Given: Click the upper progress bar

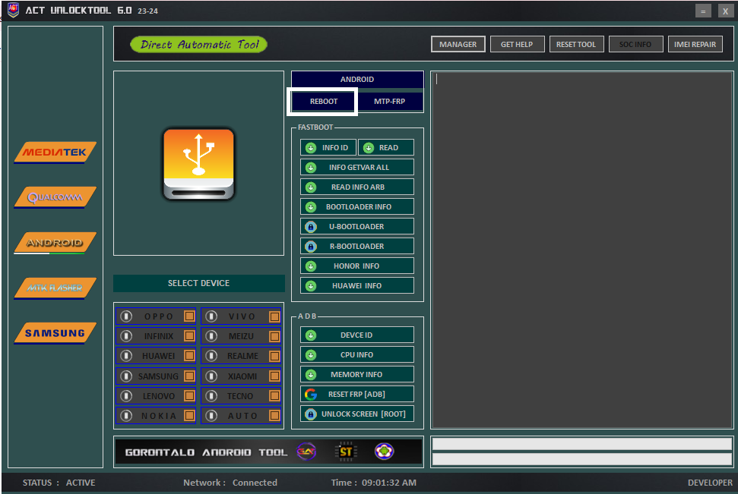Looking at the screenshot, I should tap(581, 444).
